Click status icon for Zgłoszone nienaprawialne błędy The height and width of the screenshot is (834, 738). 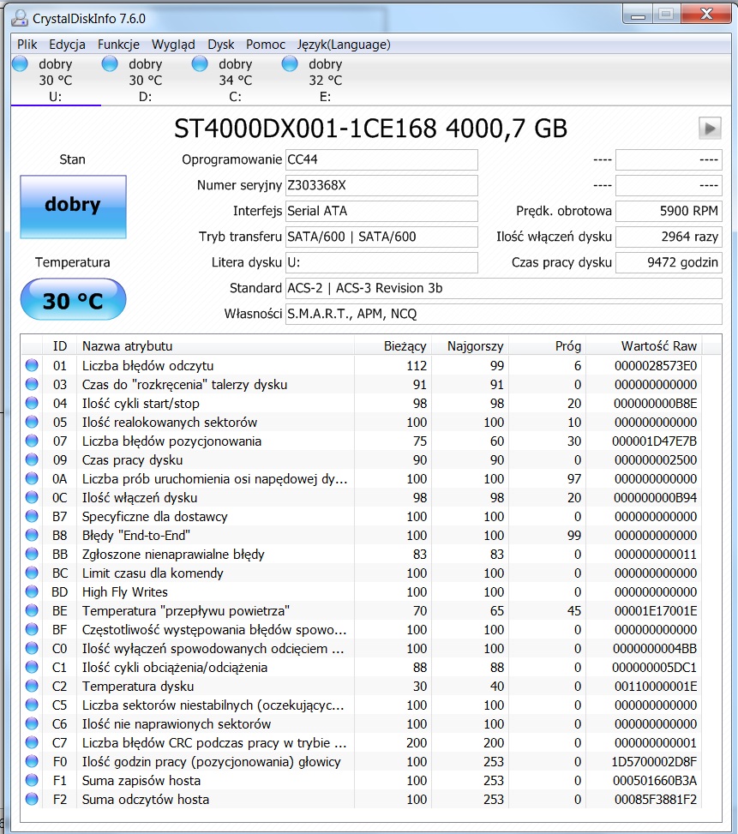click(x=32, y=554)
